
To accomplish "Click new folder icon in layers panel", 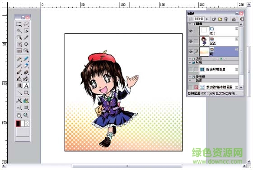I will 220,19.
